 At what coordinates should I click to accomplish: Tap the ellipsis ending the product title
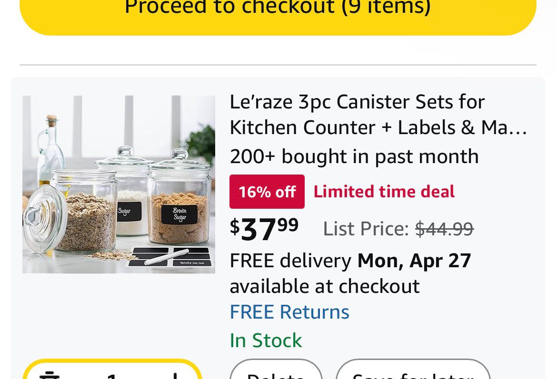(x=520, y=128)
